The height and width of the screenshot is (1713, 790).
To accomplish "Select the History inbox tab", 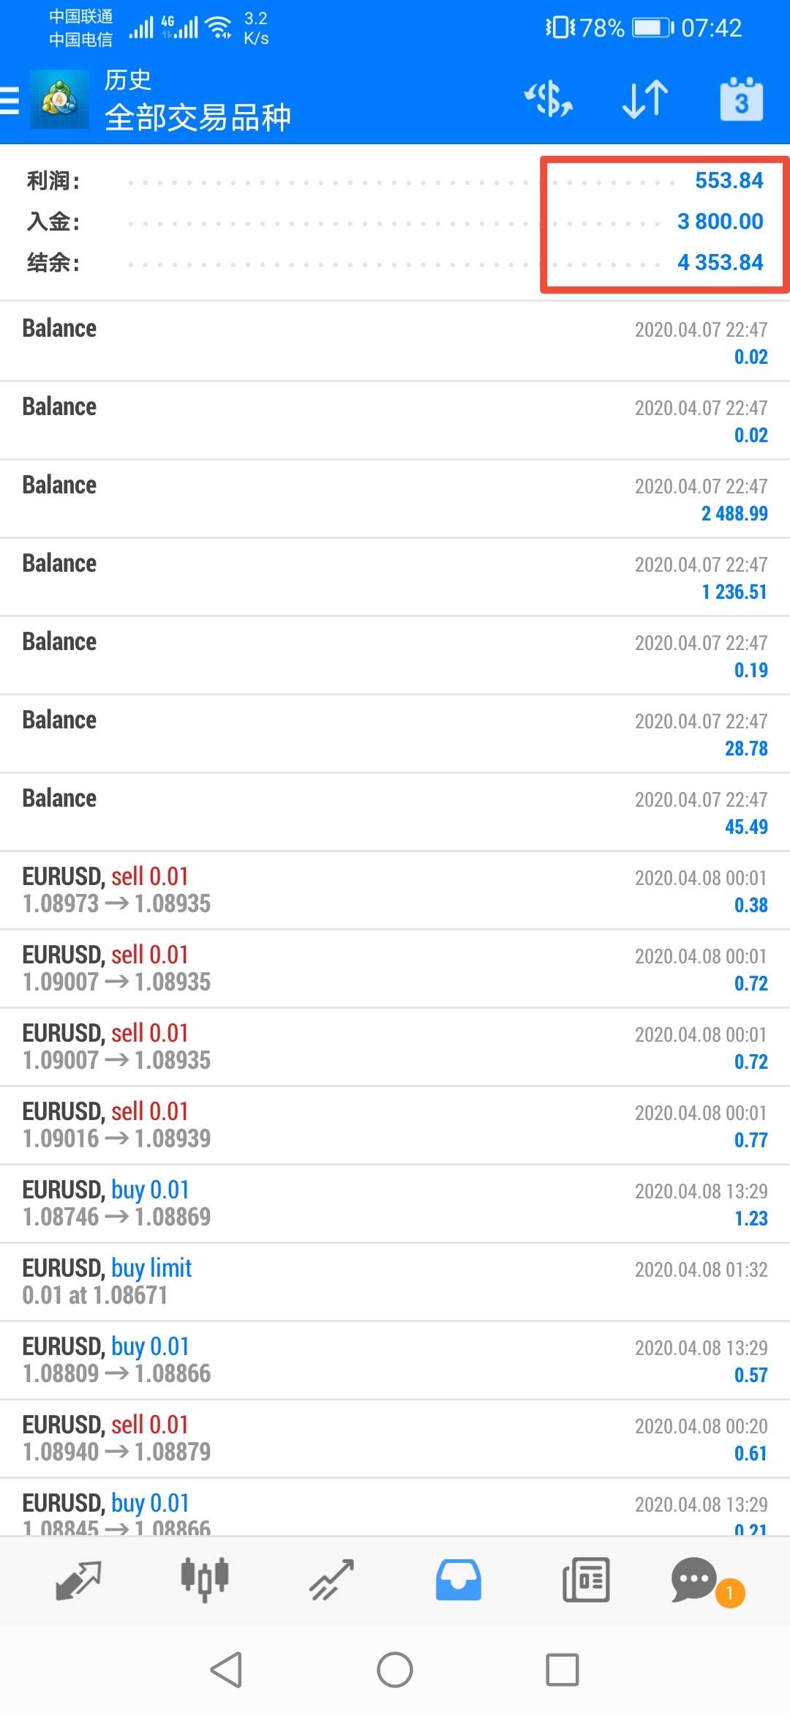I will [459, 1580].
